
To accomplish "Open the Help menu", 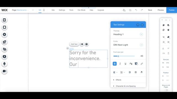I will 92,10.
